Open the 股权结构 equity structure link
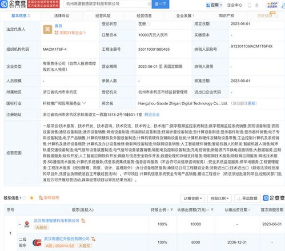 pyautogui.click(x=49, y=198)
